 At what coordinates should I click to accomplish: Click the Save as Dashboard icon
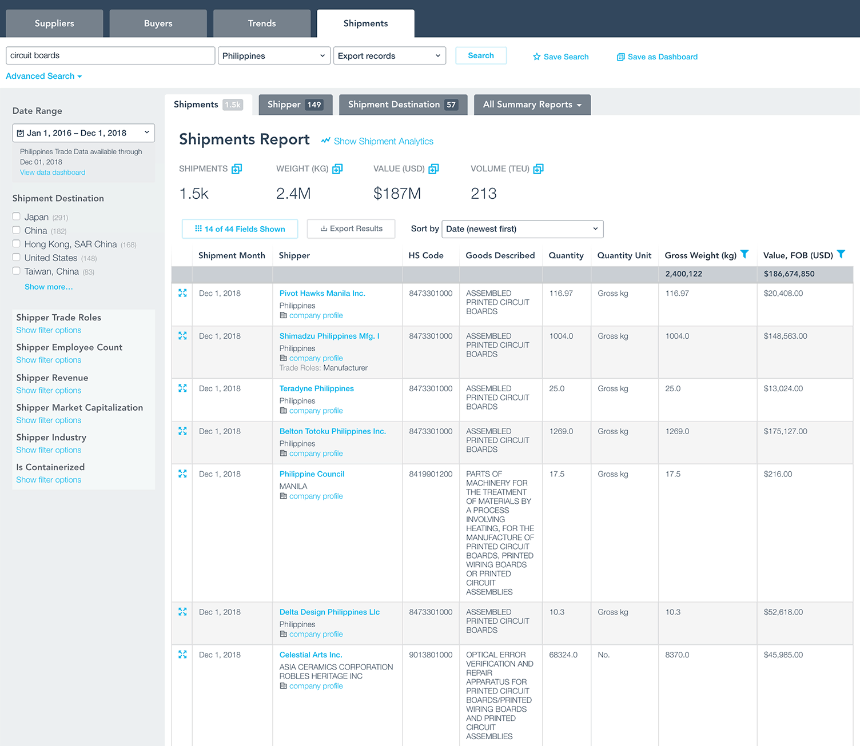click(x=620, y=57)
